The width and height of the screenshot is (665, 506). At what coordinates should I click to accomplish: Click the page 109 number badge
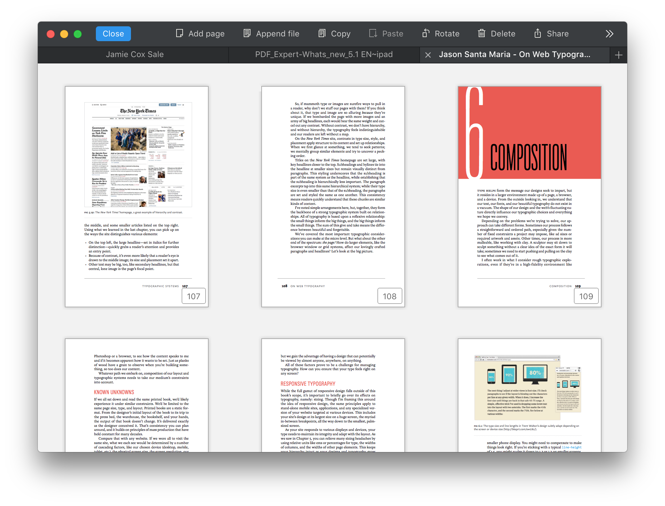[586, 296]
